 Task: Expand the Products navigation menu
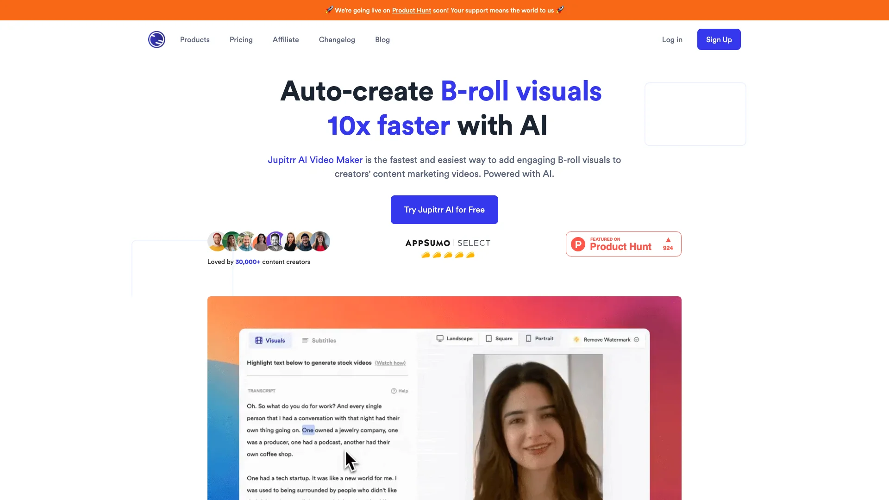coord(195,39)
